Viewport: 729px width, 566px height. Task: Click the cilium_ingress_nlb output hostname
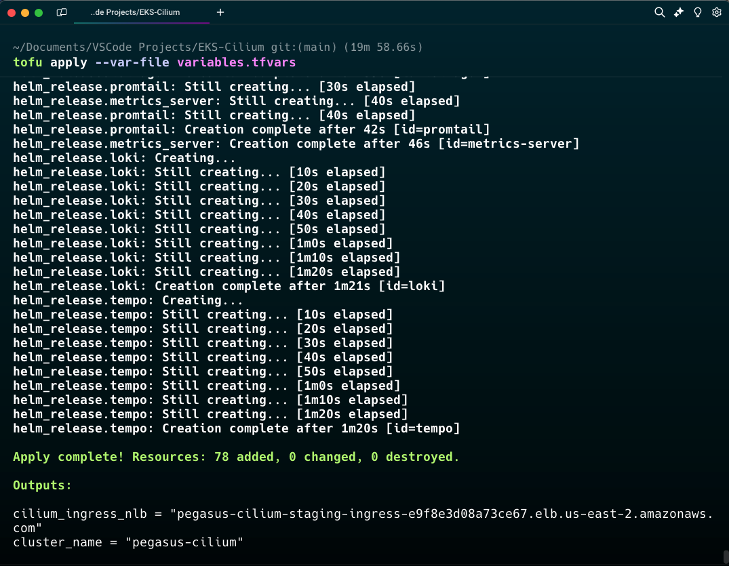pos(444,514)
